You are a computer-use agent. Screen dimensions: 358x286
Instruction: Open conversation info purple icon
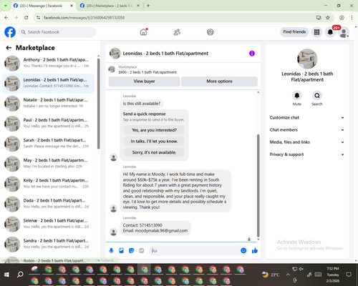[252, 54]
